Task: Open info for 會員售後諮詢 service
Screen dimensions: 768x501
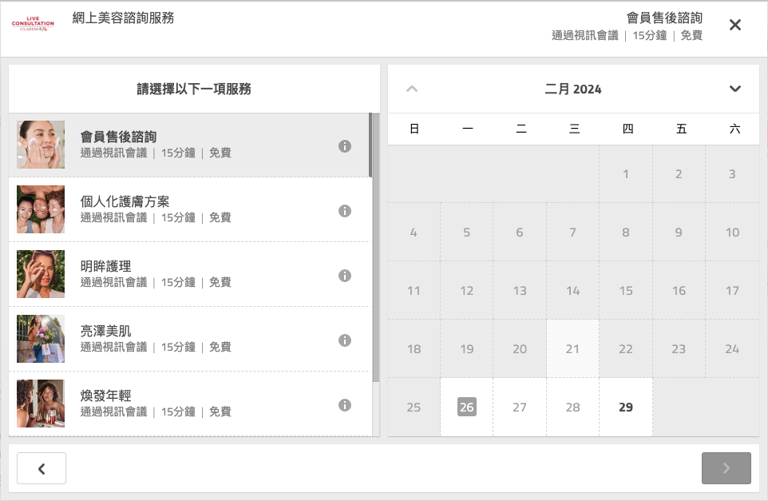Action: [x=345, y=146]
